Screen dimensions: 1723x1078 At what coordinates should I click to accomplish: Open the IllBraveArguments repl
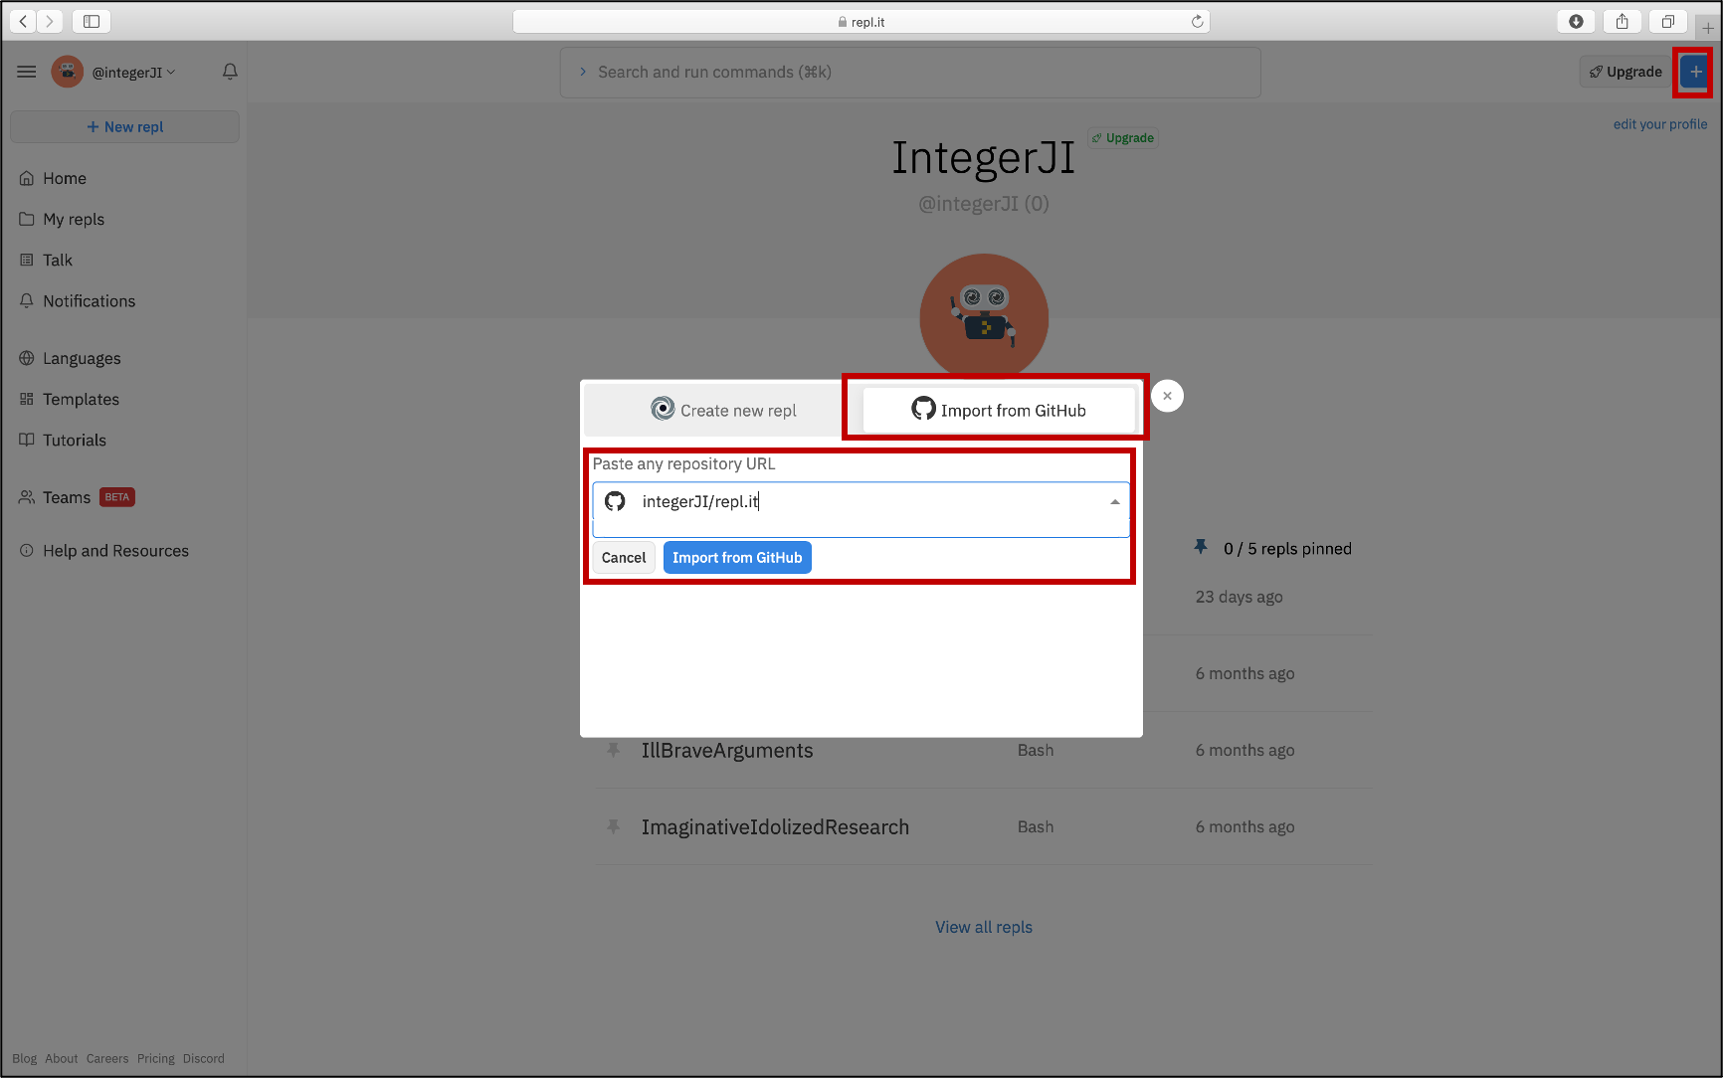click(x=727, y=750)
